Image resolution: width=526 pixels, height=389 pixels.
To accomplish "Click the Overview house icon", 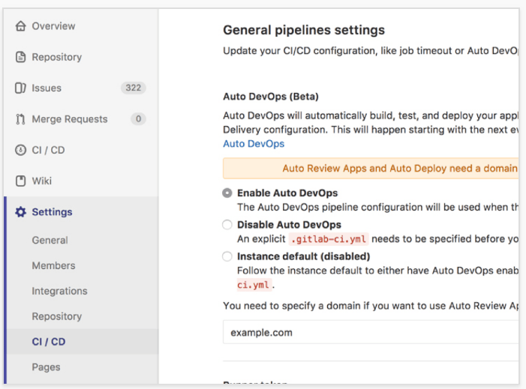I will point(20,25).
